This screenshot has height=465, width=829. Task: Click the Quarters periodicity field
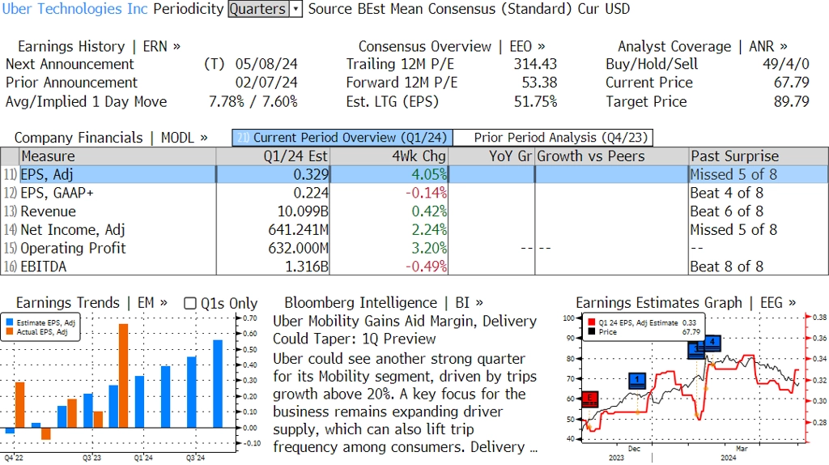(259, 9)
